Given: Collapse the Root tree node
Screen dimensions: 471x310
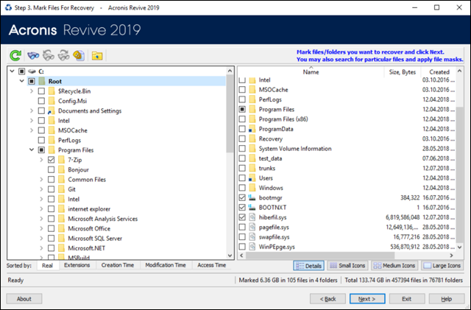Looking at the screenshot, I should coord(22,81).
